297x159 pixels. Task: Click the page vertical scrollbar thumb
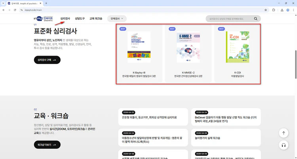pos(296,64)
